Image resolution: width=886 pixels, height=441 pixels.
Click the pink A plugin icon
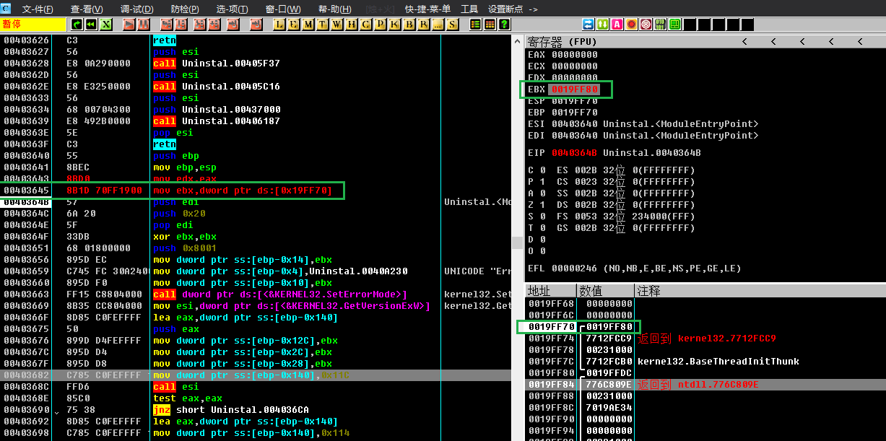tap(617, 25)
